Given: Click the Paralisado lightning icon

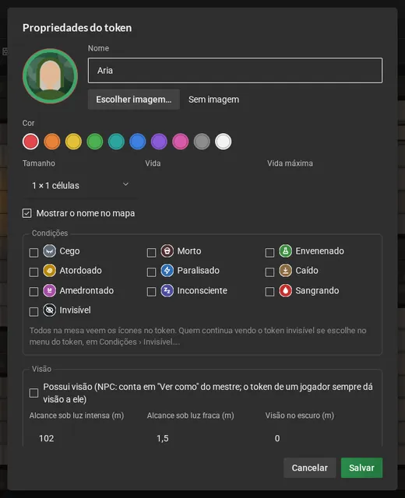Looking at the screenshot, I should [x=167, y=271].
